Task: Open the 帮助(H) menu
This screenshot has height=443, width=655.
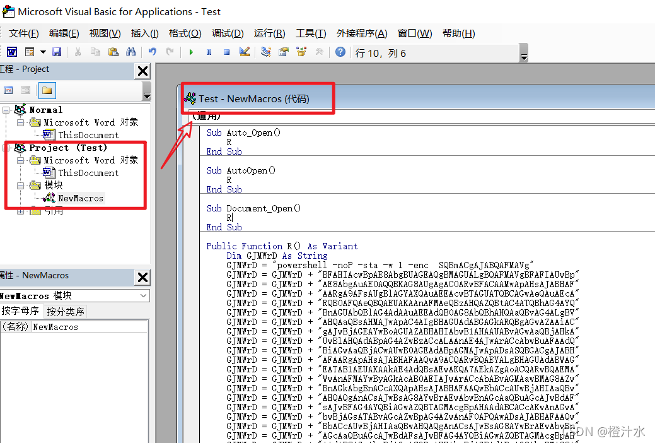Action: coord(459,33)
